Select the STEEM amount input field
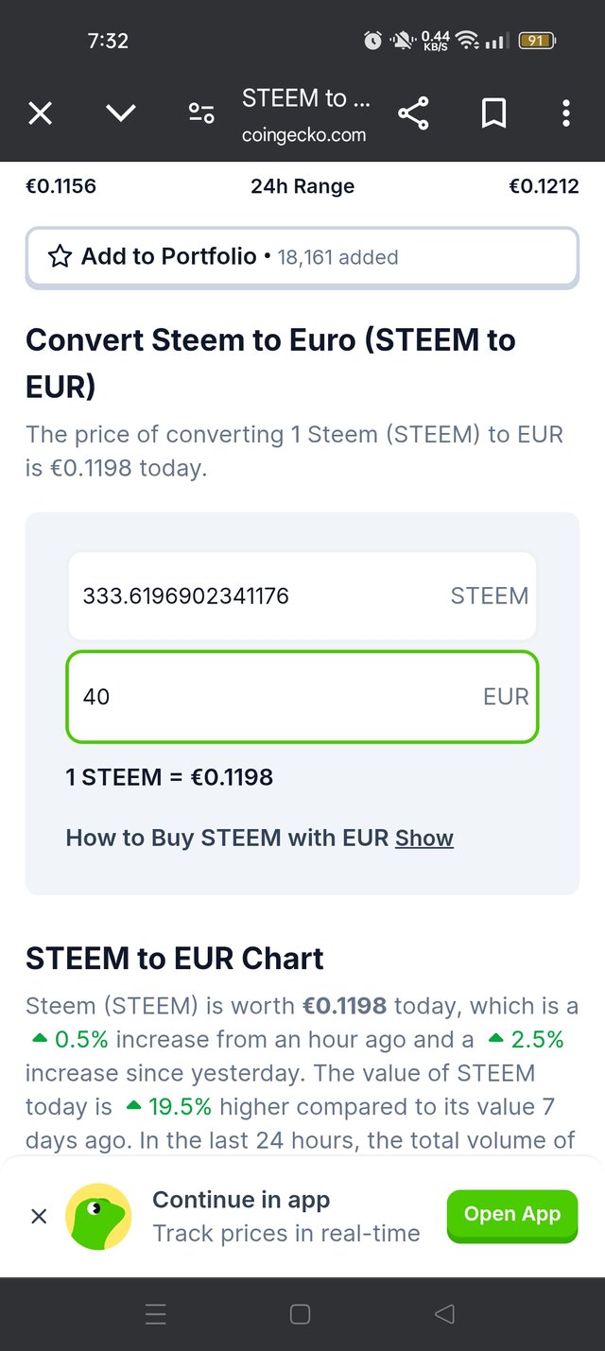 [302, 596]
